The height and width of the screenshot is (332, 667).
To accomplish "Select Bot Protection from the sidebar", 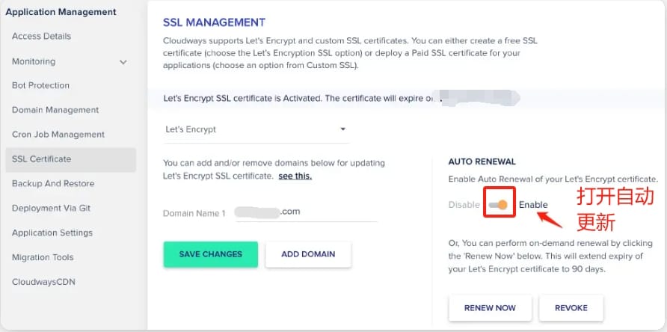I will pyautogui.click(x=40, y=85).
